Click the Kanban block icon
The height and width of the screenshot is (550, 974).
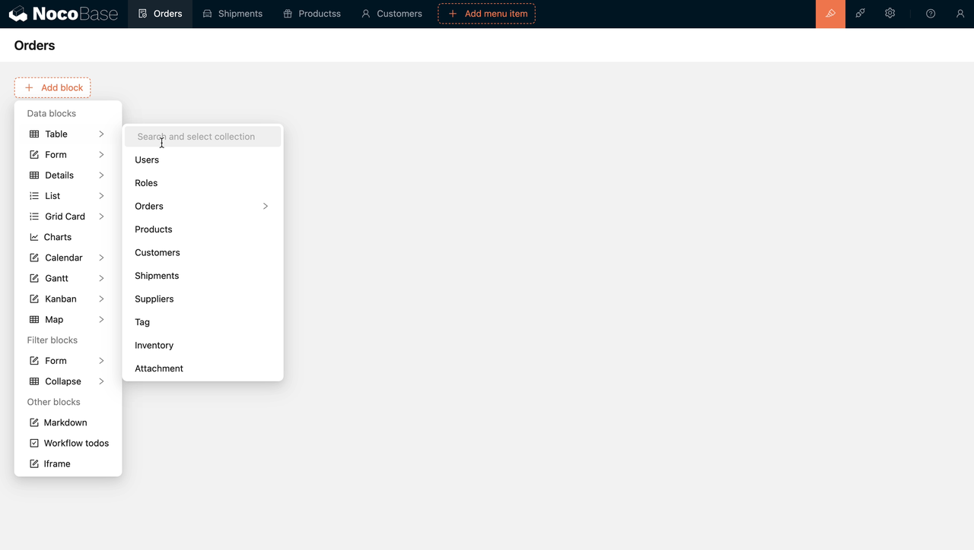34,299
